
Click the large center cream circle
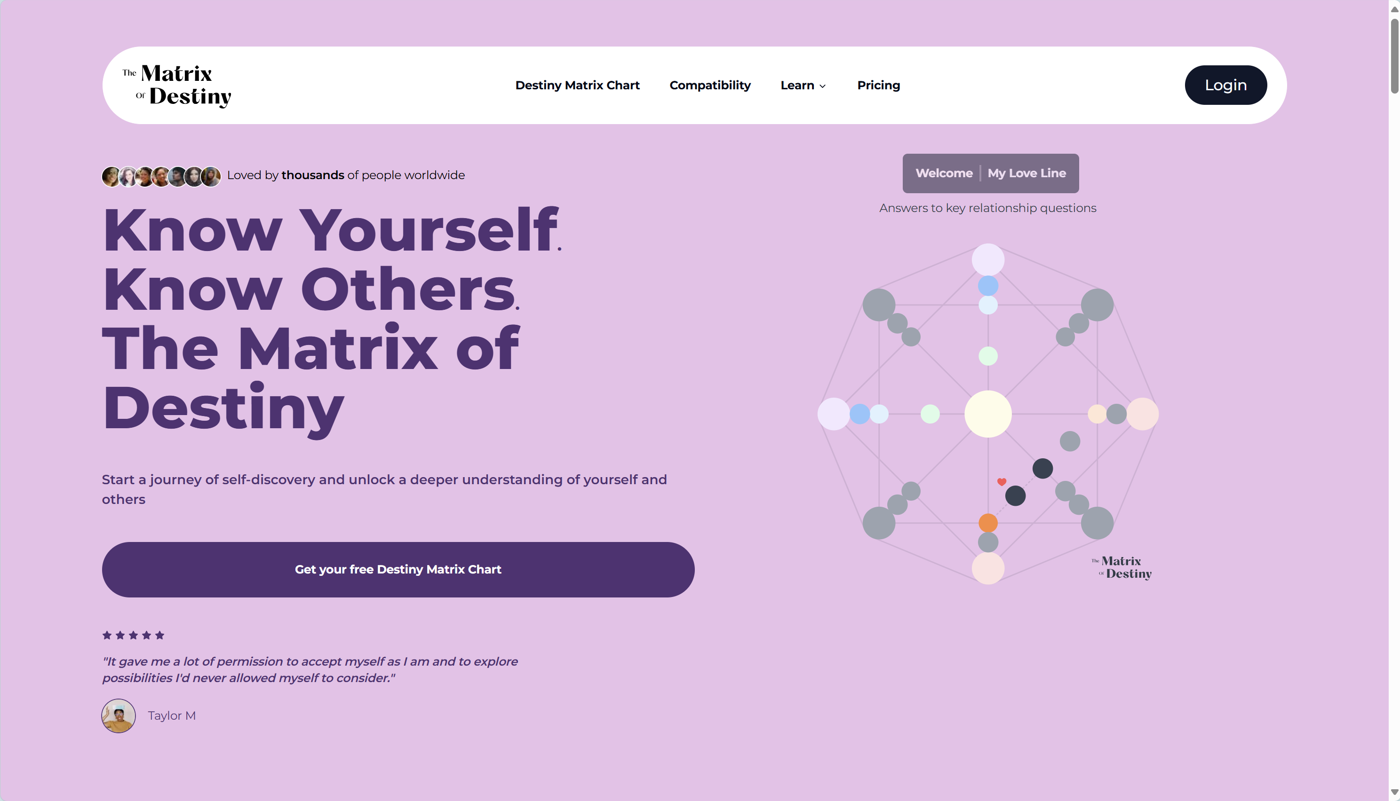click(987, 414)
